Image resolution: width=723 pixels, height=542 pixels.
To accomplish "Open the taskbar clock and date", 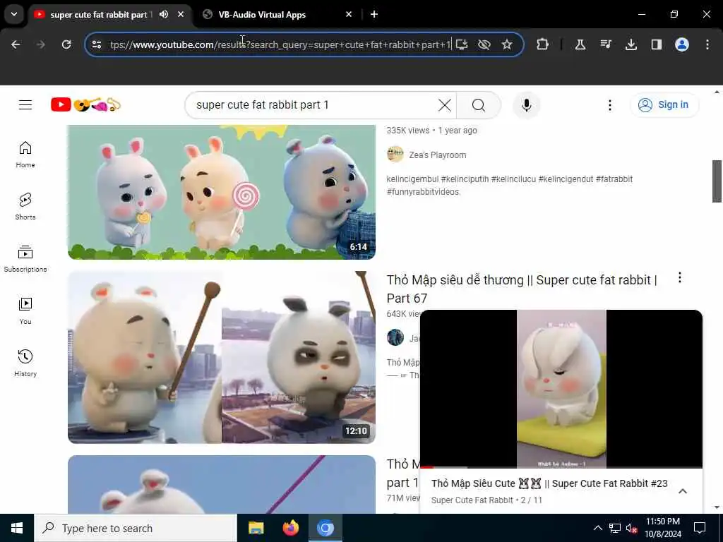I will pos(662,528).
